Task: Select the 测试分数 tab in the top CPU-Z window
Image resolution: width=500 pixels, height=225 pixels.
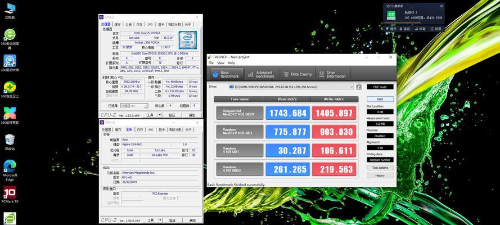Action: (x=175, y=25)
